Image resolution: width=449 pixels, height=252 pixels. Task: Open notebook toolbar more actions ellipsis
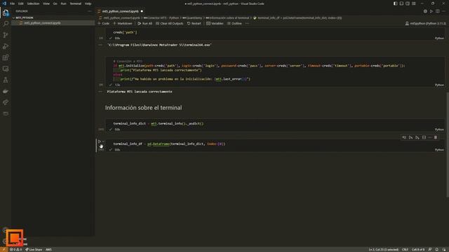pyautogui.click(x=247, y=23)
